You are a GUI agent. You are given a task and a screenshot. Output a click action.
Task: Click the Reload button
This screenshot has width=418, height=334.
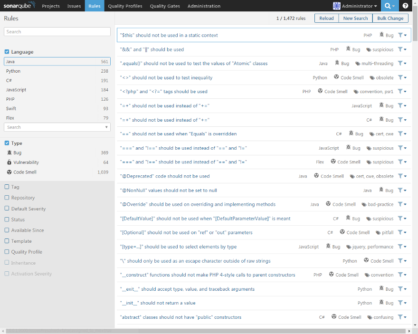(x=327, y=18)
